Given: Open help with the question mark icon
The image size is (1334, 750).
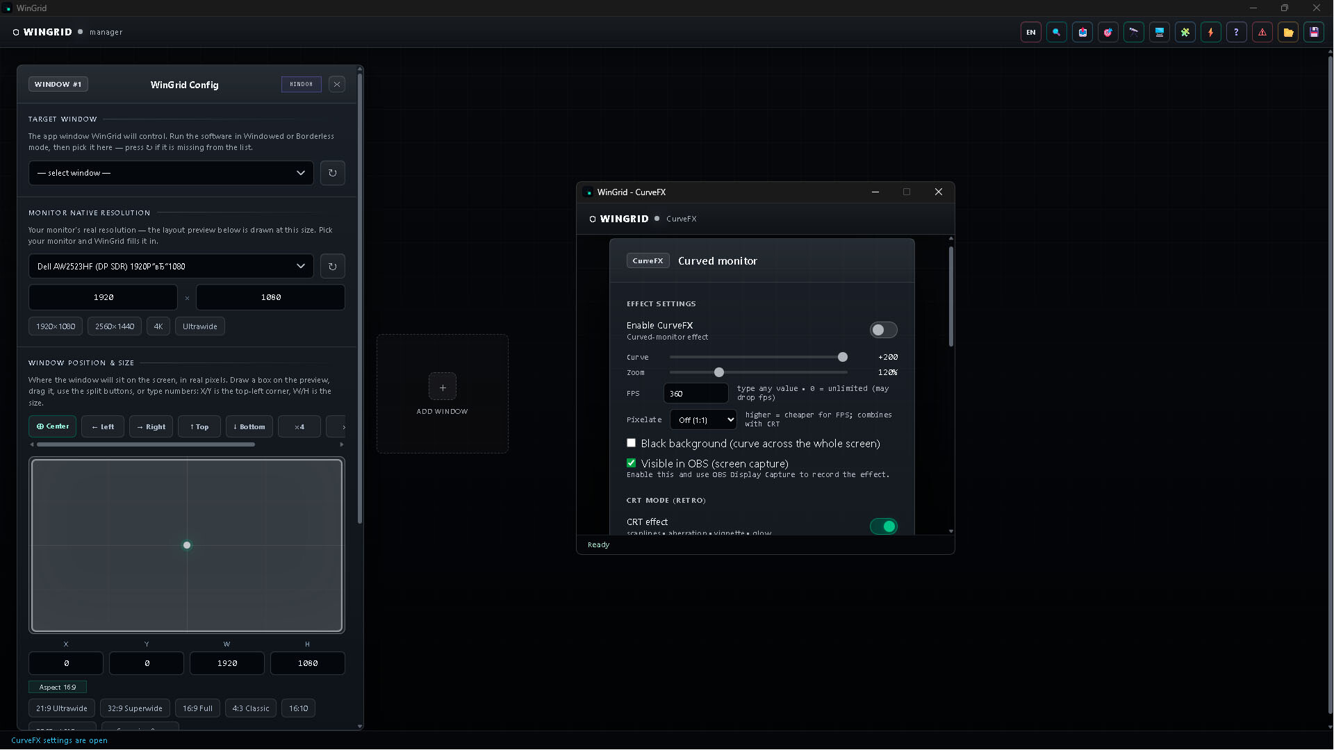Looking at the screenshot, I should pos(1237,32).
